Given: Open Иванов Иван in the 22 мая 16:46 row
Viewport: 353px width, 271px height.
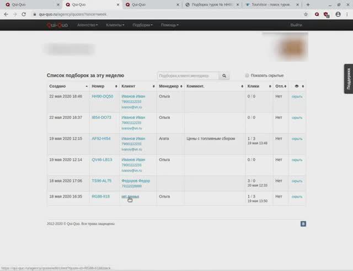Looking at the screenshot, I should pyautogui.click(x=133, y=96).
